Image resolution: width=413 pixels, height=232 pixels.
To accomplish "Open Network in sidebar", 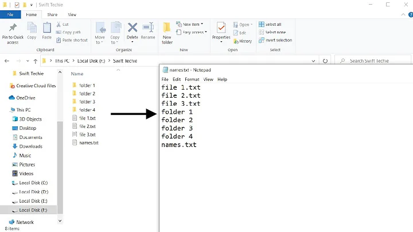I will (21, 222).
